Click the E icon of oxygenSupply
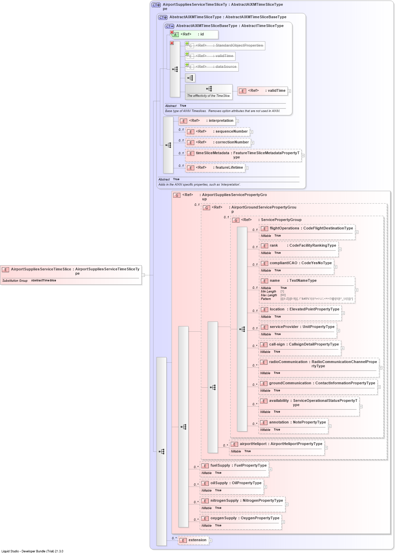 tap(205, 518)
